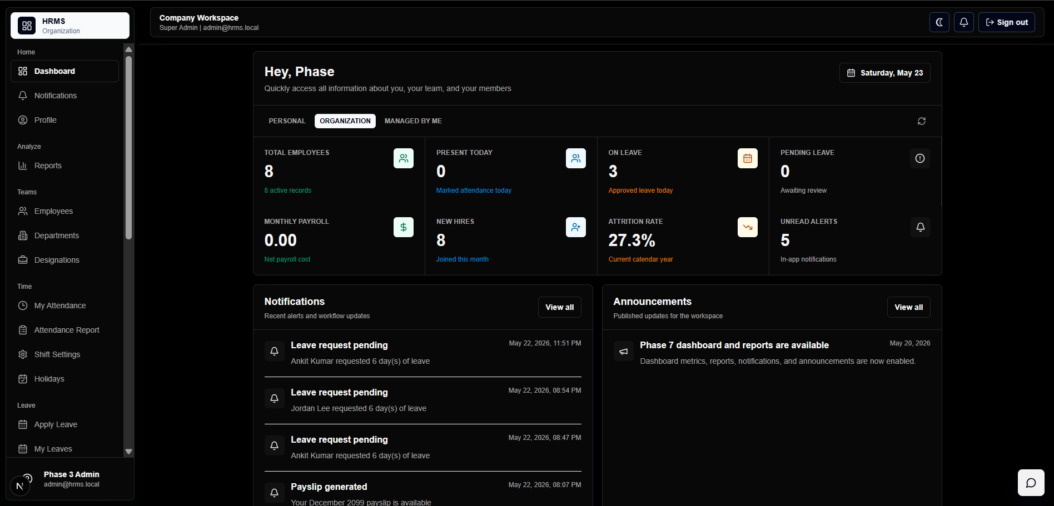Viewport: 1054px width, 506px height.
Task: Switch to the MANAGED BY ME tab
Action: point(413,121)
